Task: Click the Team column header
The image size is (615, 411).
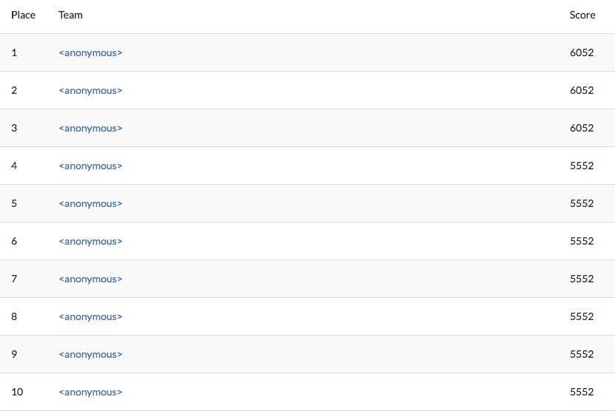Action: point(70,15)
